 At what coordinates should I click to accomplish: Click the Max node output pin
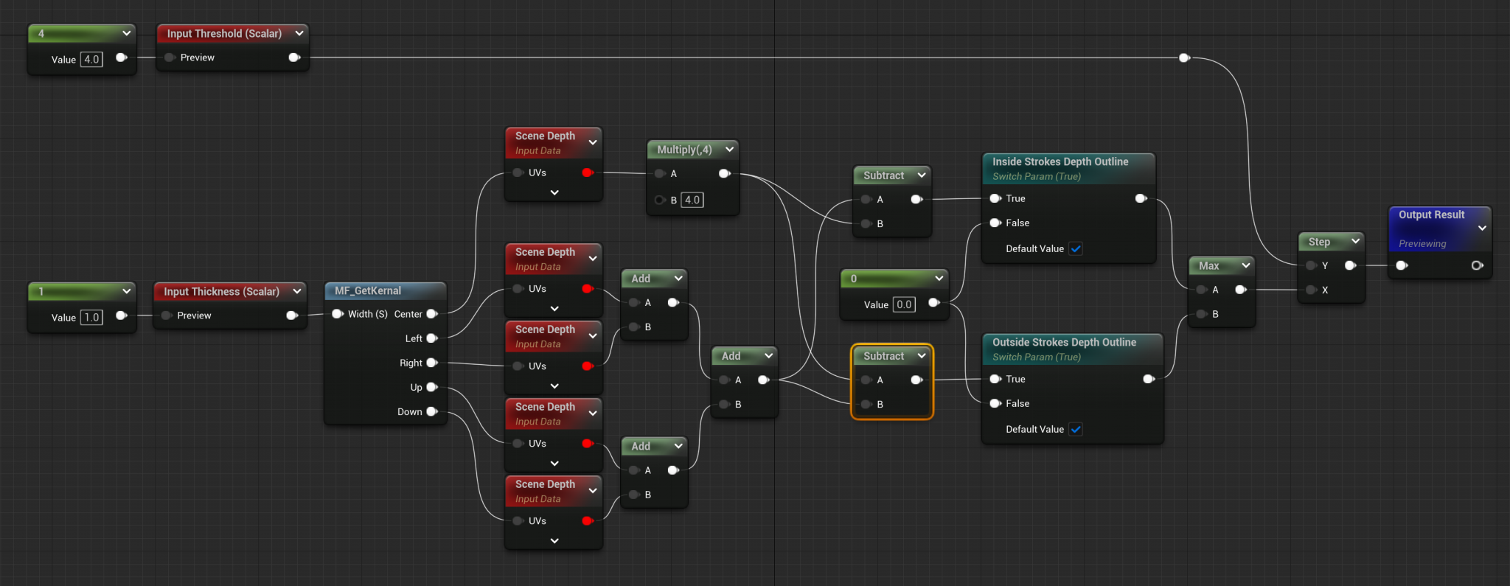[1241, 290]
